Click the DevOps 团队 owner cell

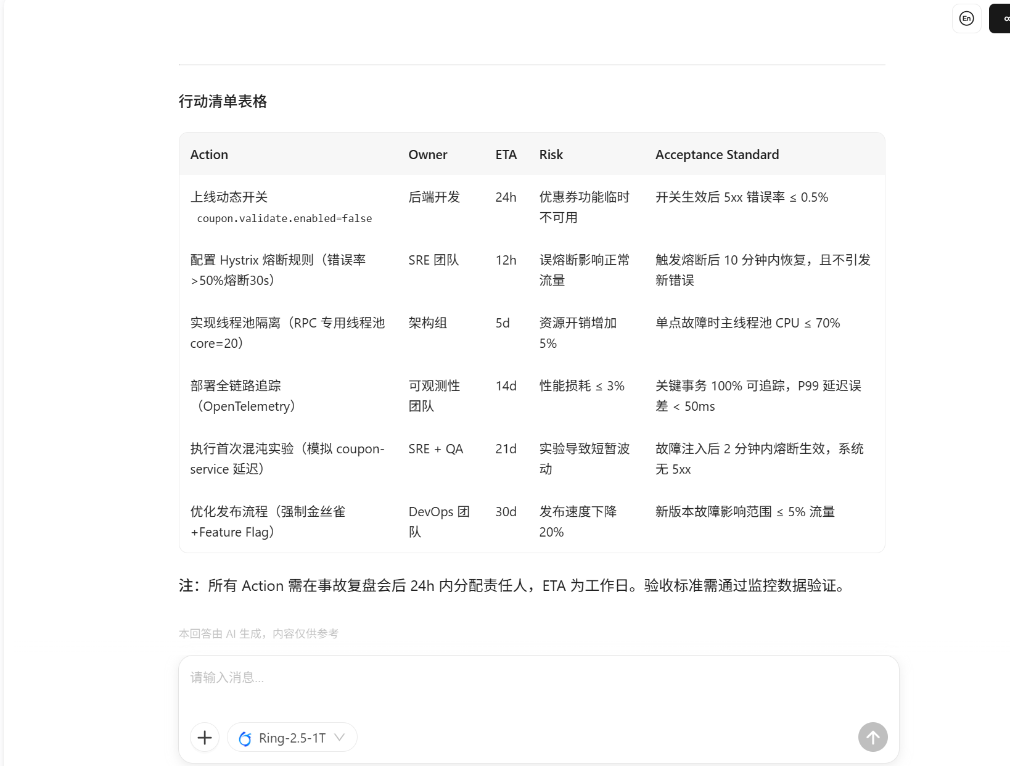coord(439,522)
